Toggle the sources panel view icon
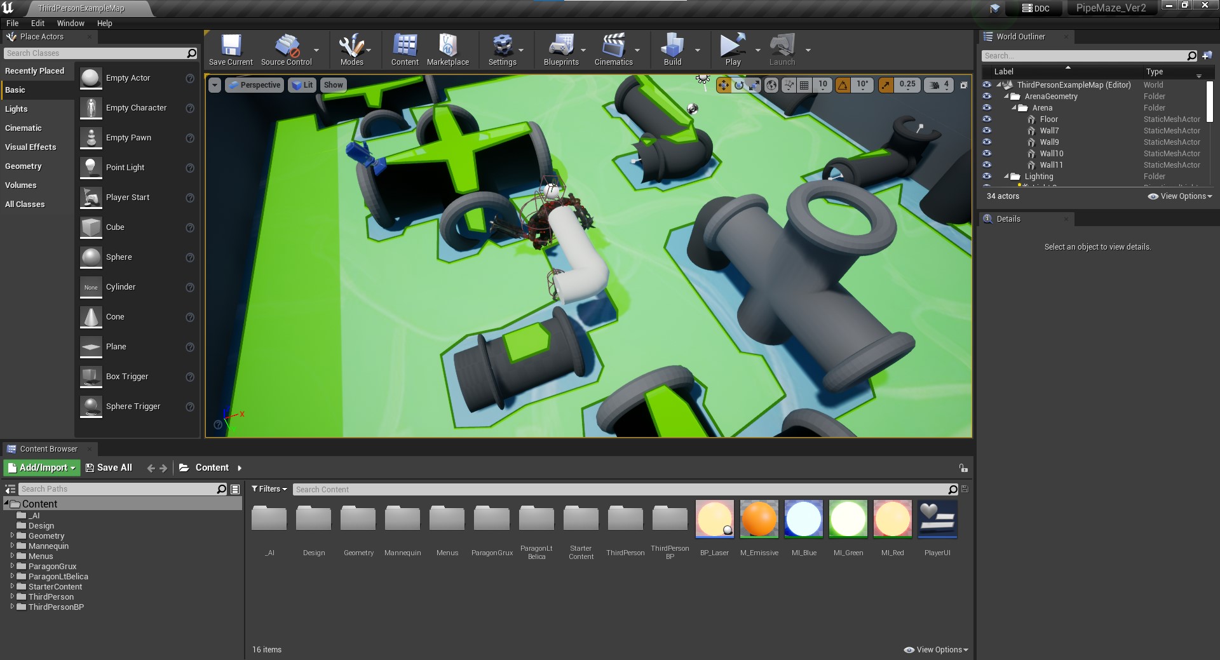The image size is (1220, 660). point(10,489)
